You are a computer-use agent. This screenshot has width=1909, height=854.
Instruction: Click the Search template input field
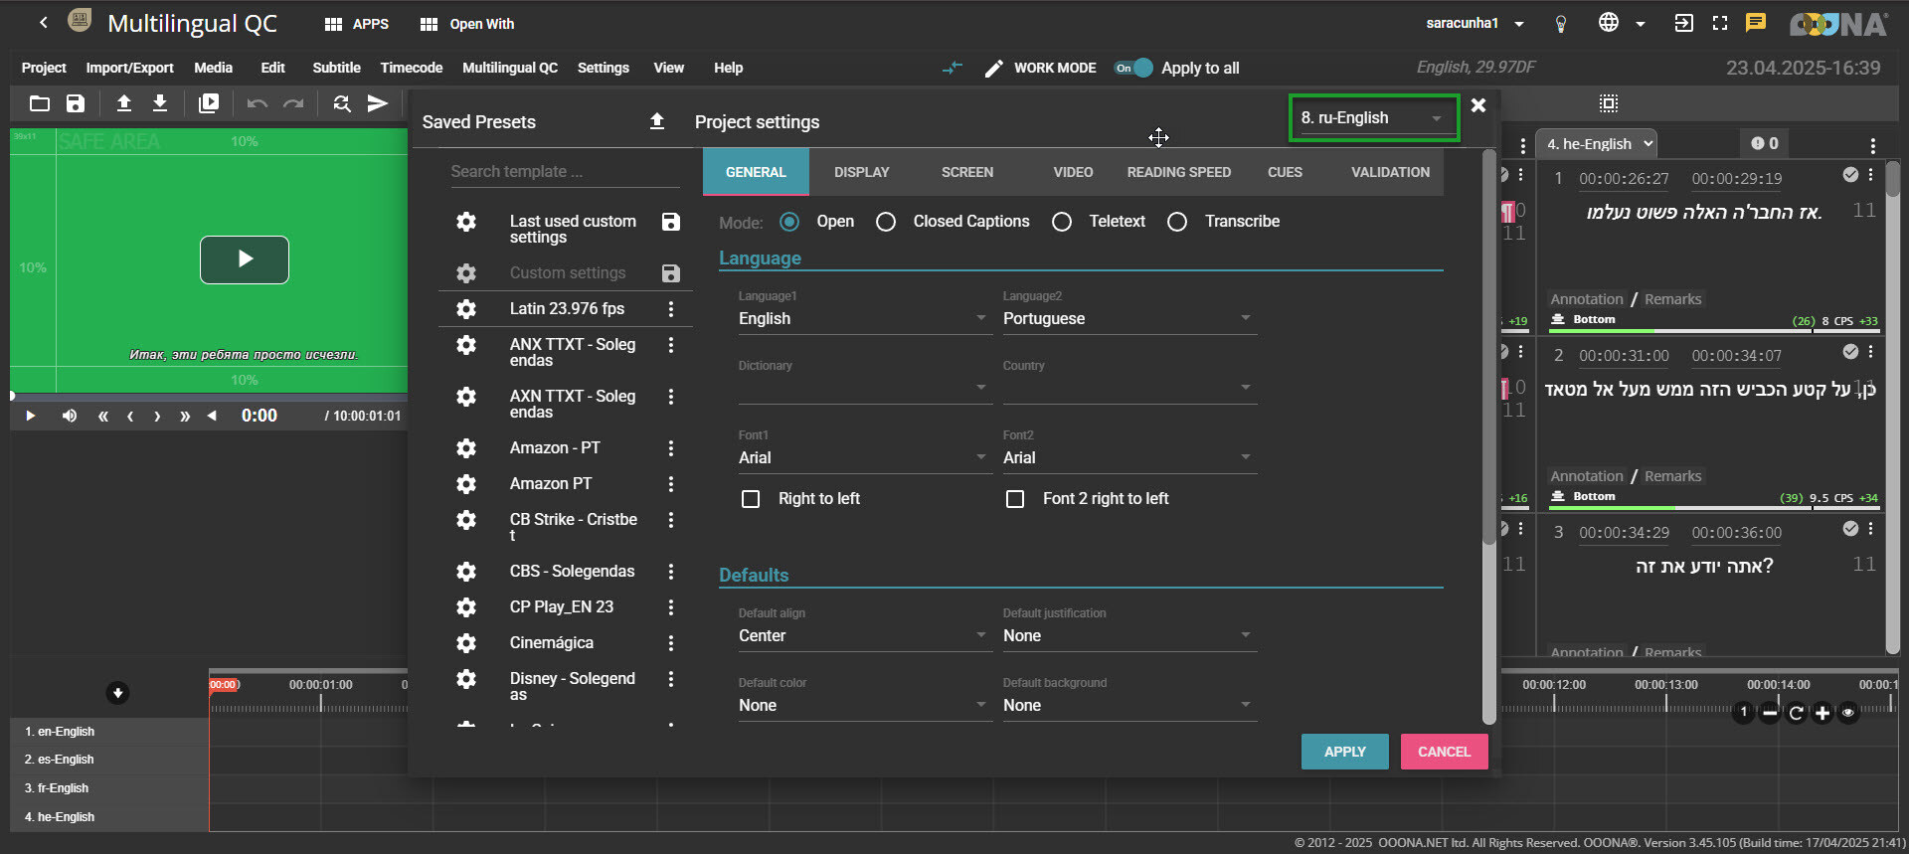564,172
